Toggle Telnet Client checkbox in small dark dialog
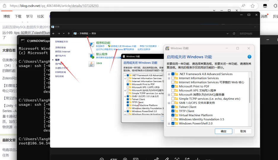 pos(128,99)
